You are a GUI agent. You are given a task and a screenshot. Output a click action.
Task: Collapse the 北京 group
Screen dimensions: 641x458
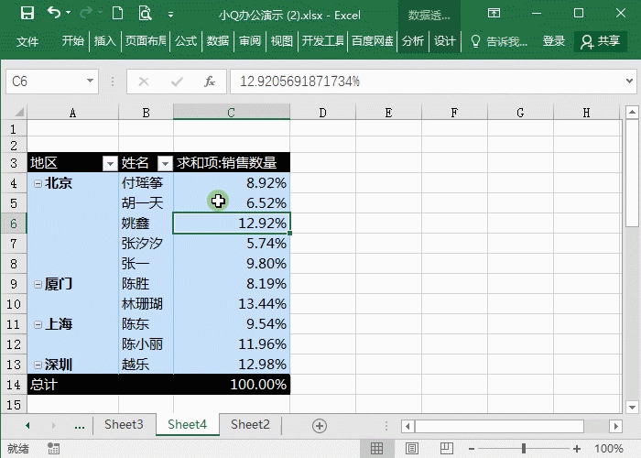38,183
